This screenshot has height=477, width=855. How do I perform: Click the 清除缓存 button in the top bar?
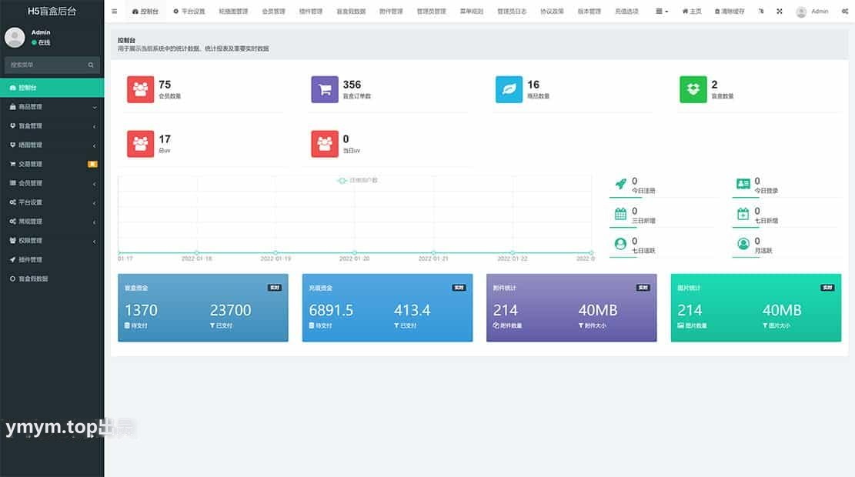click(x=729, y=11)
